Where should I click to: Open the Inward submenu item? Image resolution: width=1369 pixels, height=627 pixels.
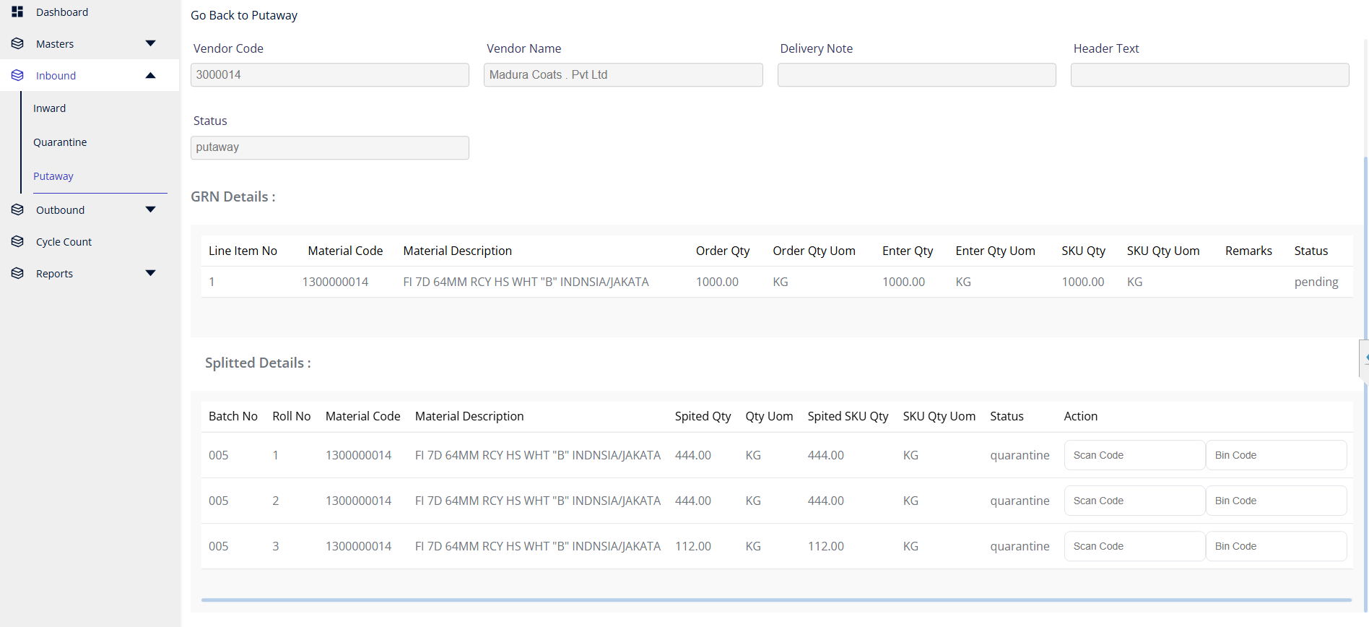[x=49, y=108]
